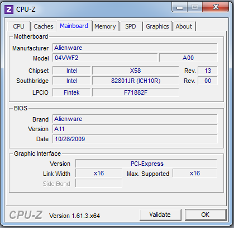This screenshot has height=228, width=234.
Task: Click the greyed Side Band label
Action: [x=56, y=184]
